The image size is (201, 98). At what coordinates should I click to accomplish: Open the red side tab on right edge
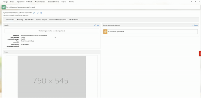[200, 53]
